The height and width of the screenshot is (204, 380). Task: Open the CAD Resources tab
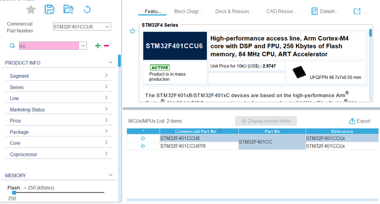(x=282, y=12)
